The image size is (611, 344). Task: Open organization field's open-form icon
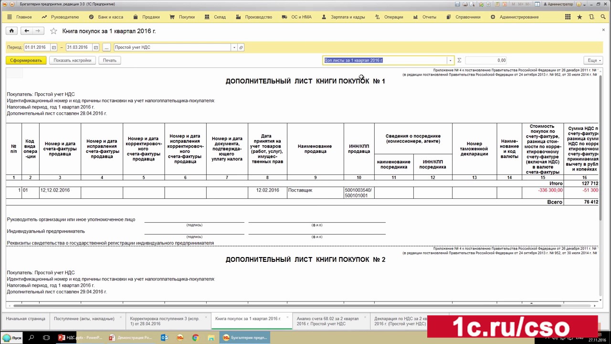pyautogui.click(x=241, y=47)
